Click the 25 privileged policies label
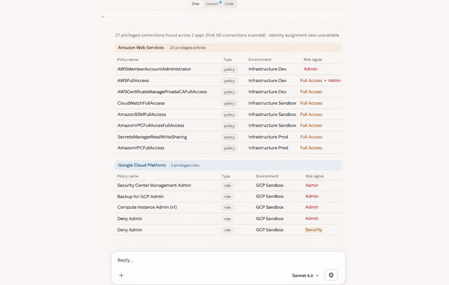This screenshot has width=449, height=285. pyautogui.click(x=188, y=48)
